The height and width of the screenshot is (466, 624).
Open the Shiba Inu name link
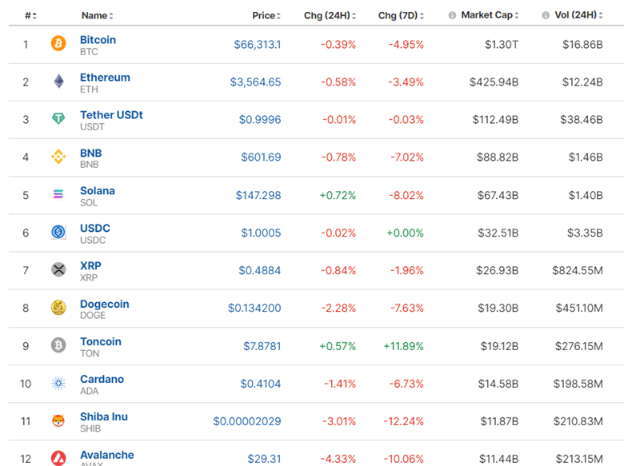pyautogui.click(x=104, y=416)
